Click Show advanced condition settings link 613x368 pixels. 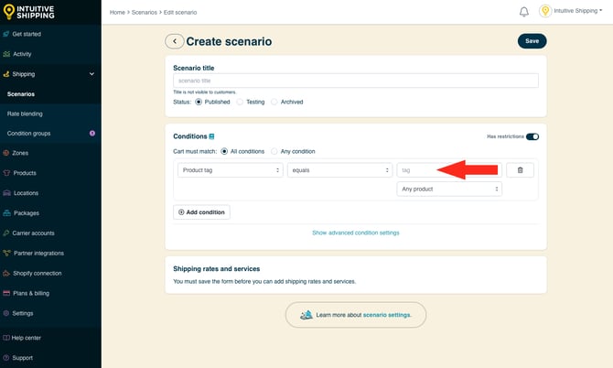[x=355, y=233]
